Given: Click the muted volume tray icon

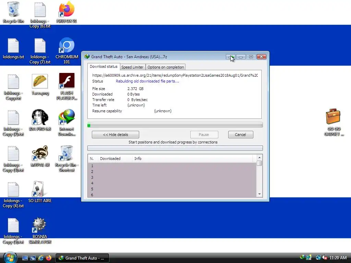Looking at the screenshot, I should [x=325, y=258].
